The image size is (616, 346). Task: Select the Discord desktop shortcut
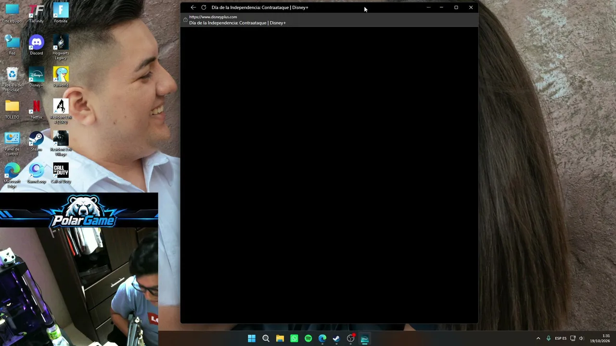(37, 46)
